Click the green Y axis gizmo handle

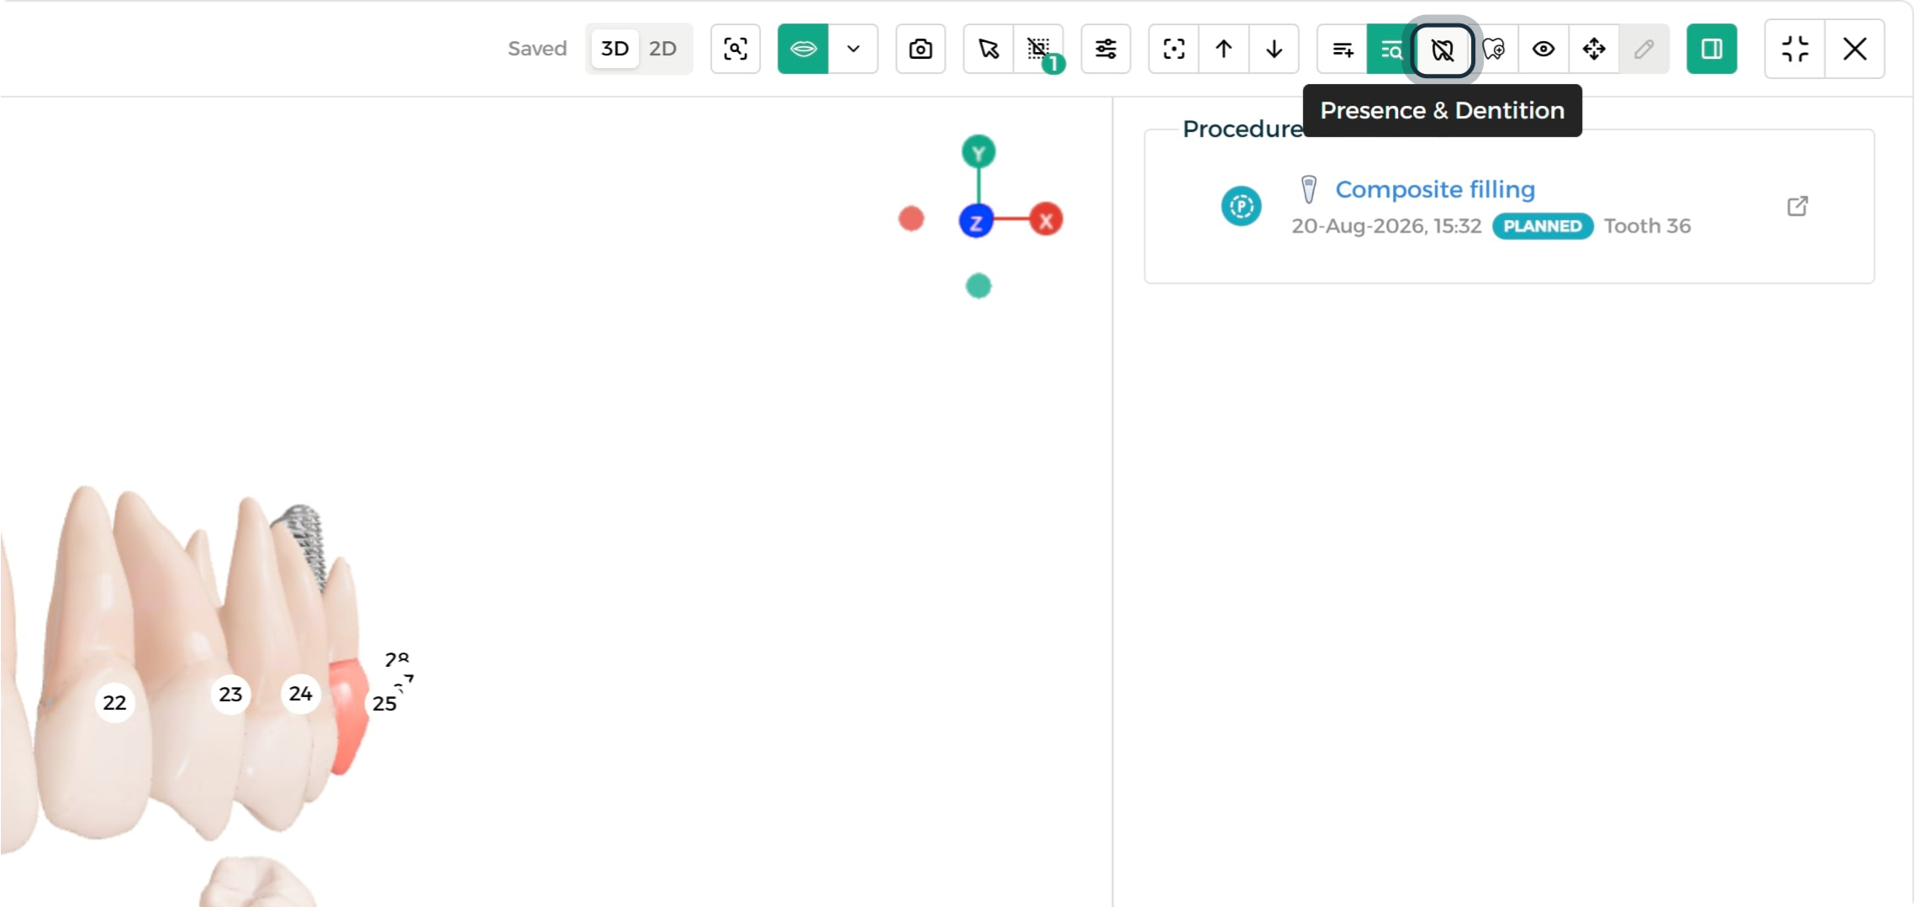coord(979,152)
